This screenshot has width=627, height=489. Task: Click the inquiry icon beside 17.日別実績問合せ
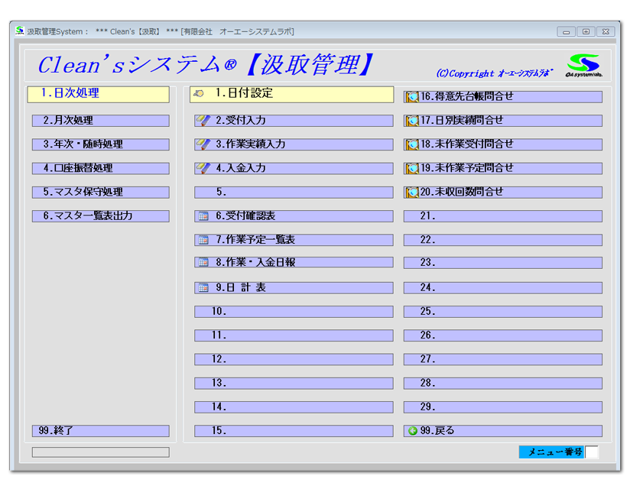[412, 121]
